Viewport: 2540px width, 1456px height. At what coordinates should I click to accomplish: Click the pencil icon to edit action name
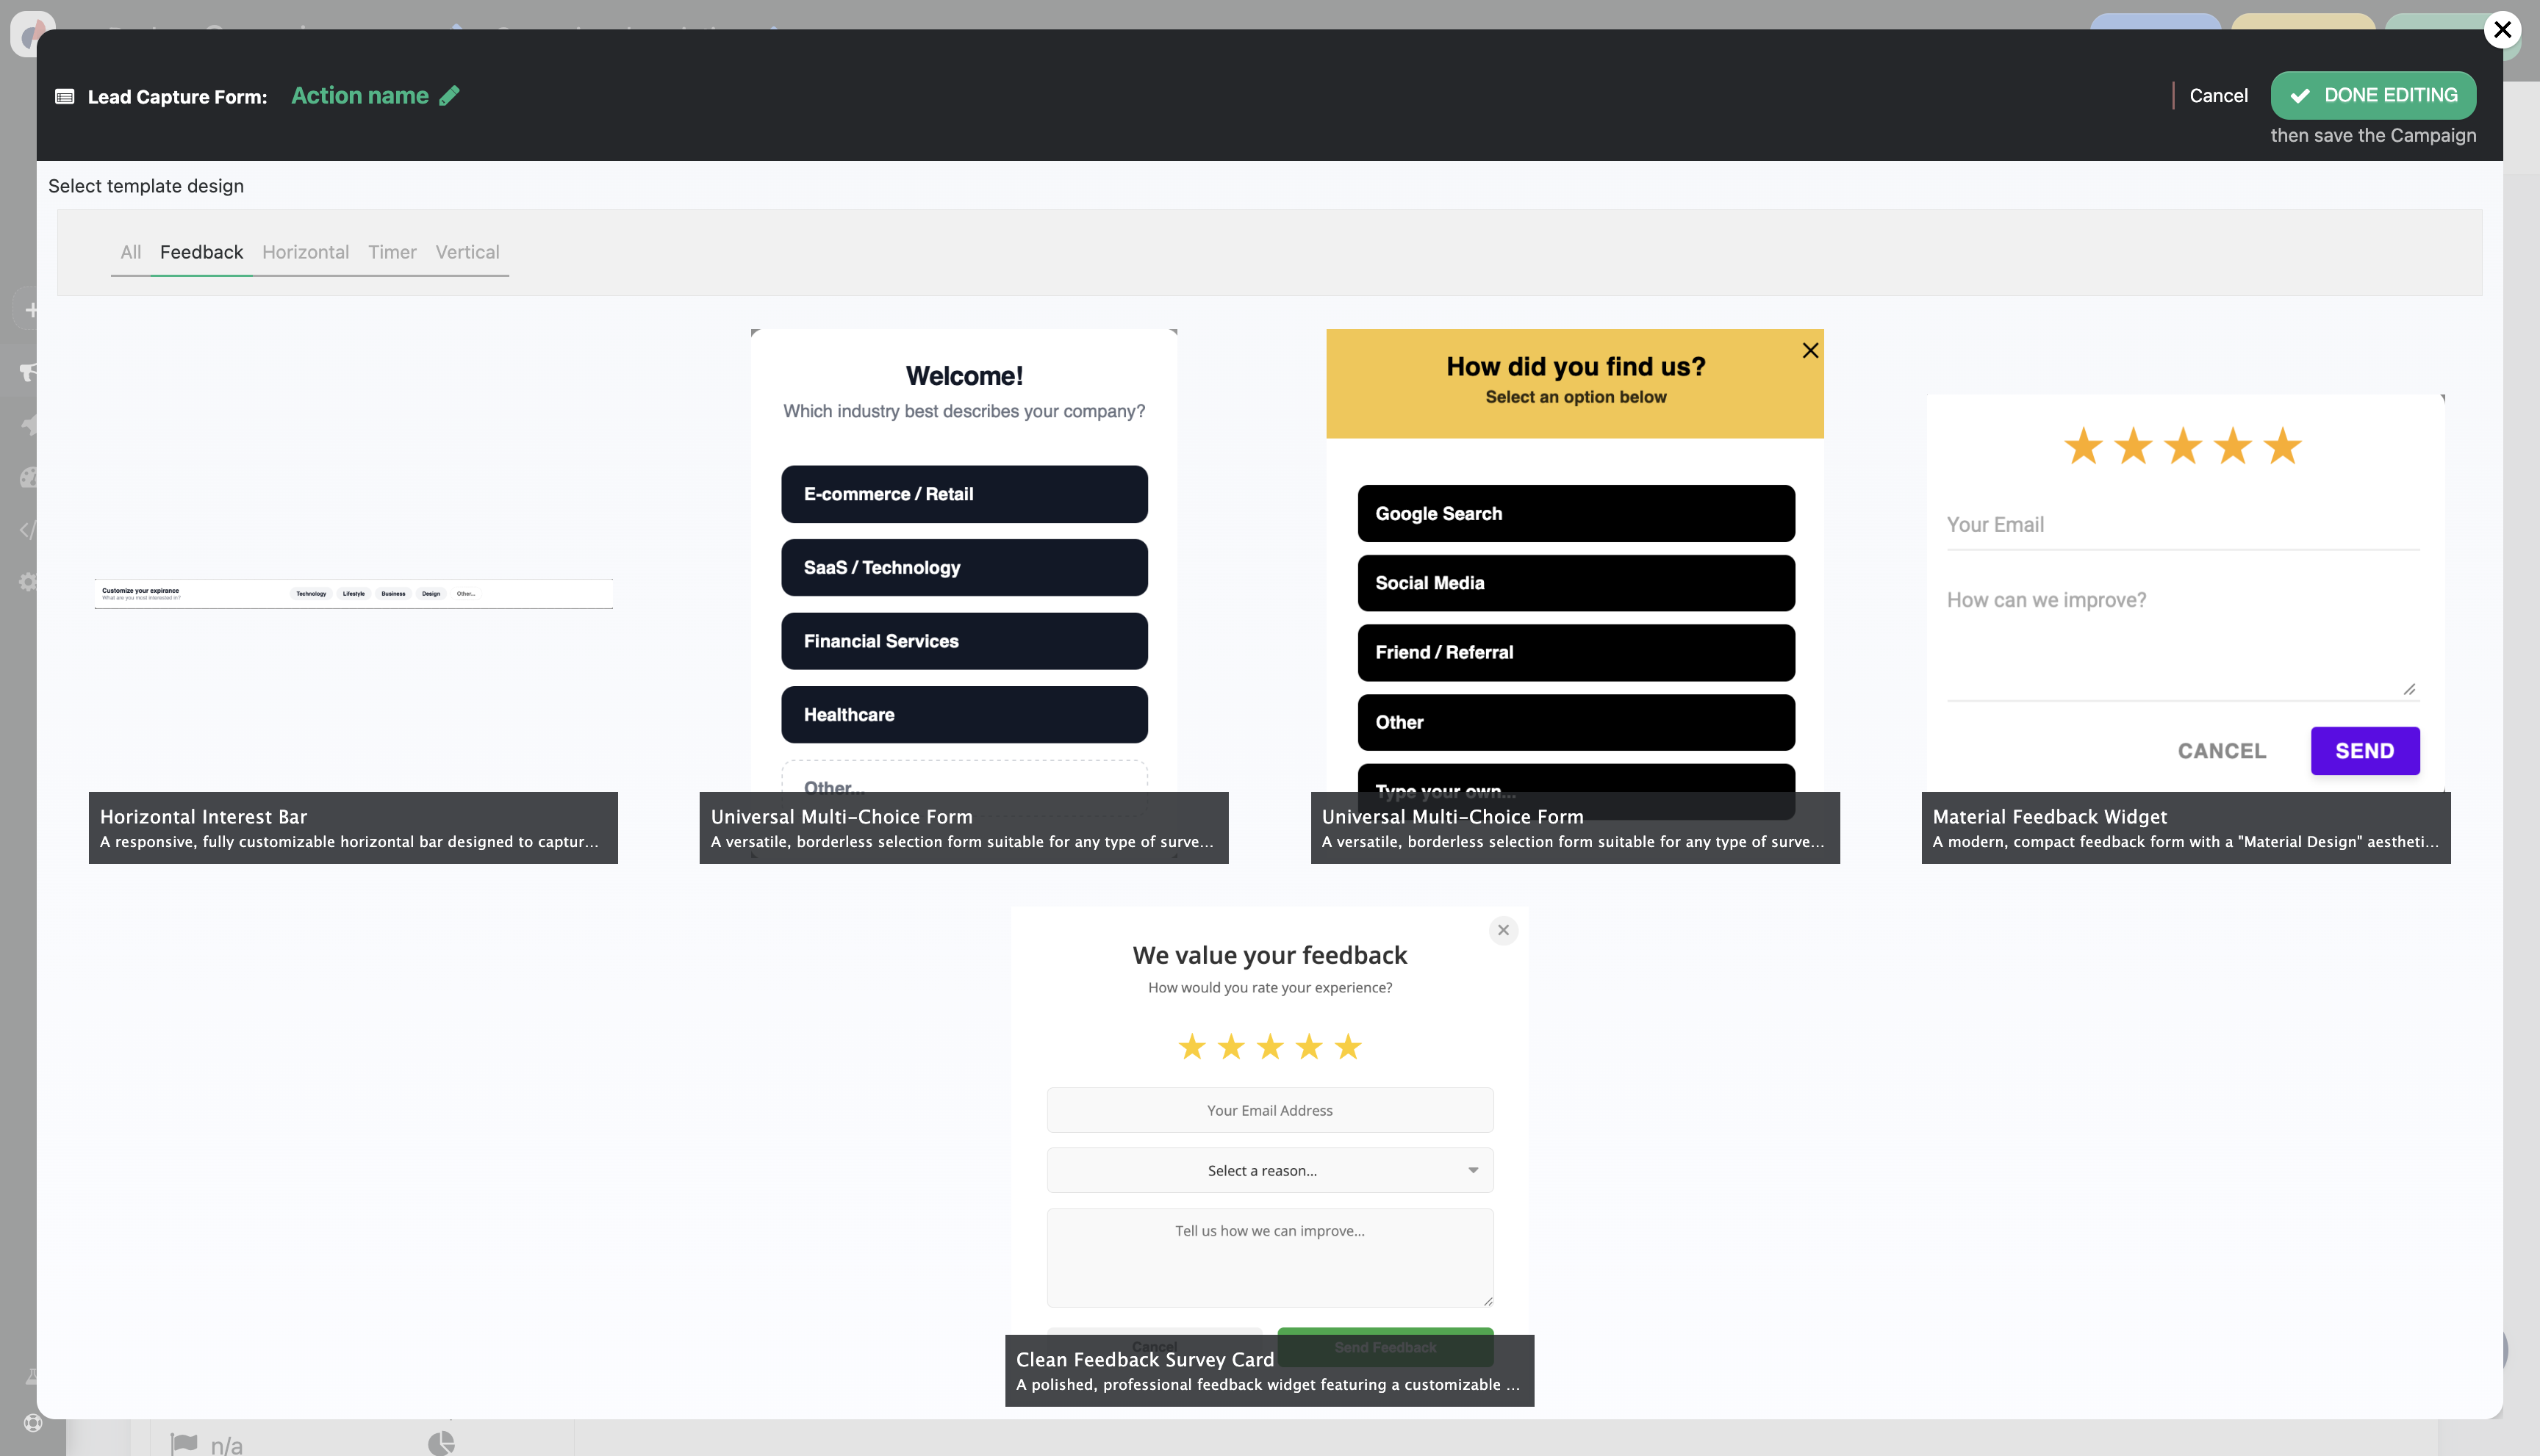449,95
